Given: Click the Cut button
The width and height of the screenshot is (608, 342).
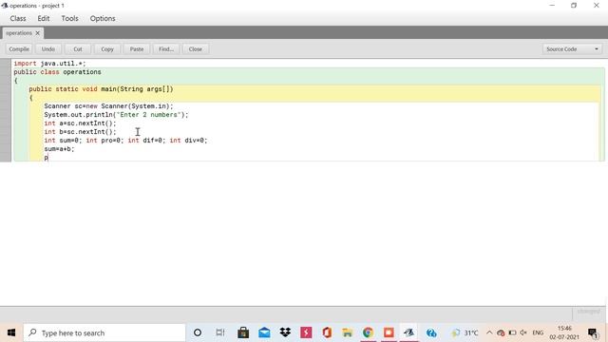Looking at the screenshot, I should tap(78, 48).
